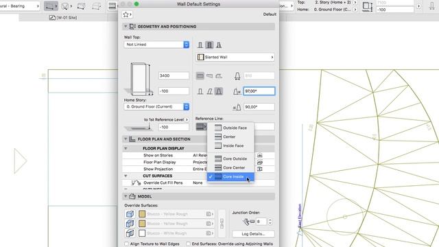Select Core Outside reference line option
Image resolution: width=439 pixels, height=247 pixels.
230,158
